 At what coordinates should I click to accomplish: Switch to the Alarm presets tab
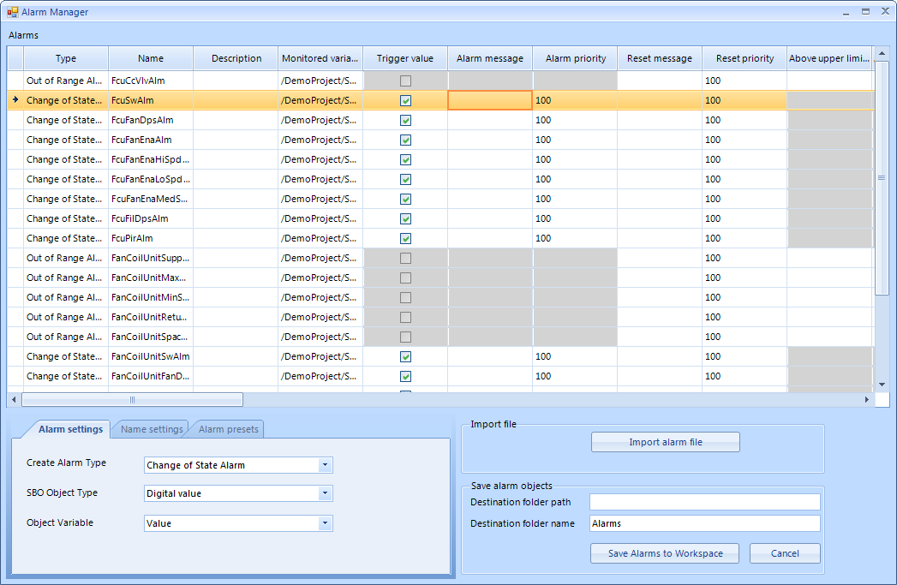[x=228, y=429]
